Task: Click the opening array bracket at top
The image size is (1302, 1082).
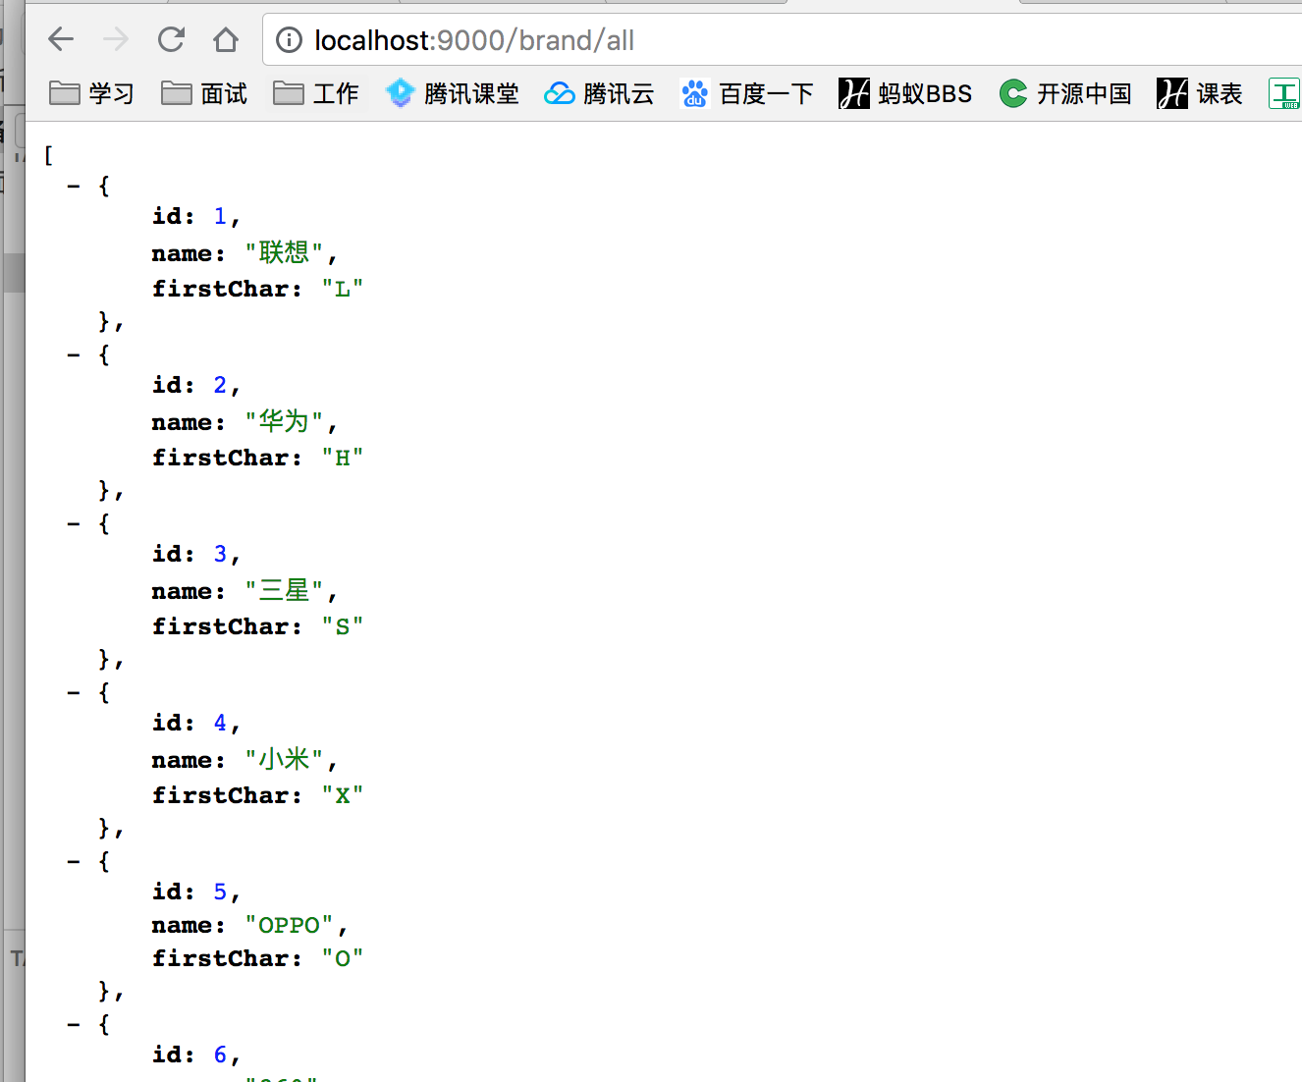Action: pos(48,155)
